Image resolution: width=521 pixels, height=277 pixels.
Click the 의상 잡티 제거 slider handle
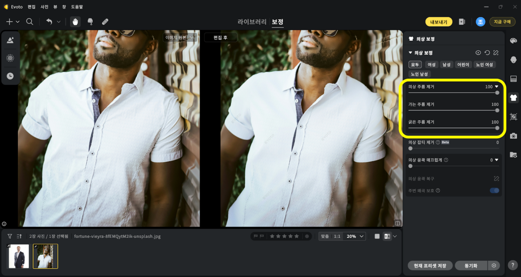coord(410,148)
